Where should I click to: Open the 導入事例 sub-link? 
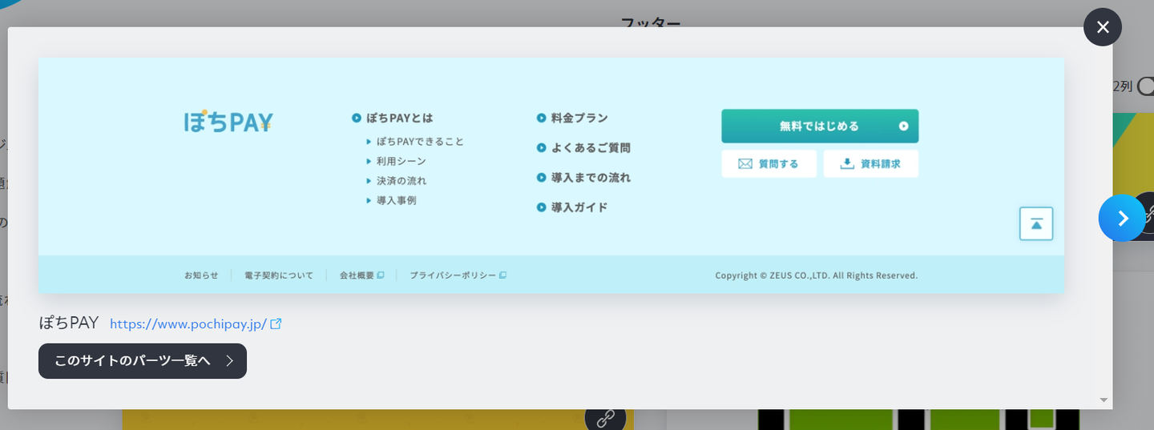pyautogui.click(x=391, y=200)
